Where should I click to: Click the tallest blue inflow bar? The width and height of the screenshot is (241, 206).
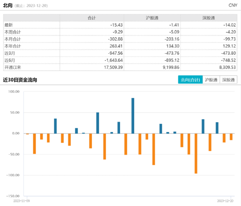(133, 116)
